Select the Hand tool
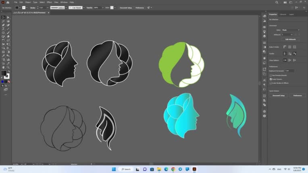Image resolution: width=308 pixels, height=173 pixels. [3, 67]
